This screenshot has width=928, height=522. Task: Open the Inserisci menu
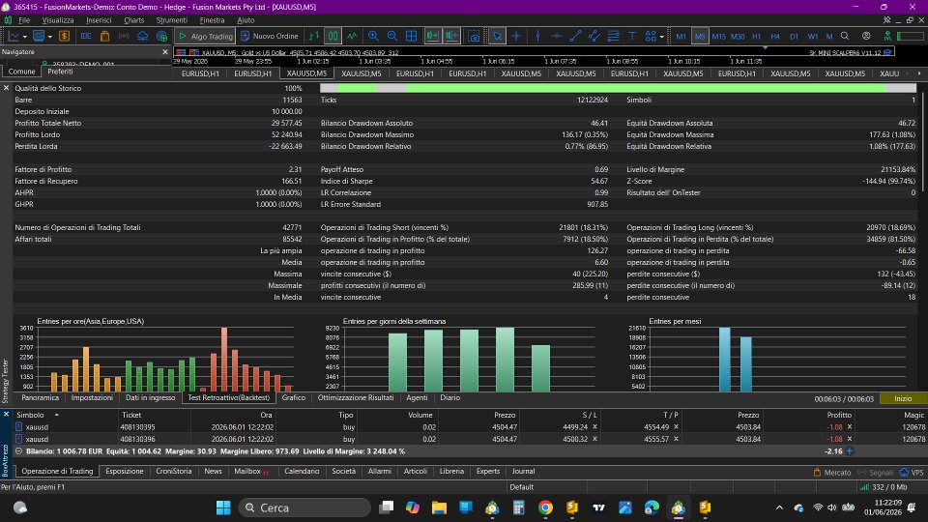point(99,20)
